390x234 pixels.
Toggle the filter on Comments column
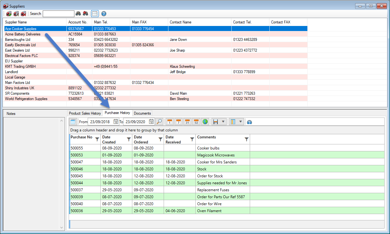[x=247, y=139]
